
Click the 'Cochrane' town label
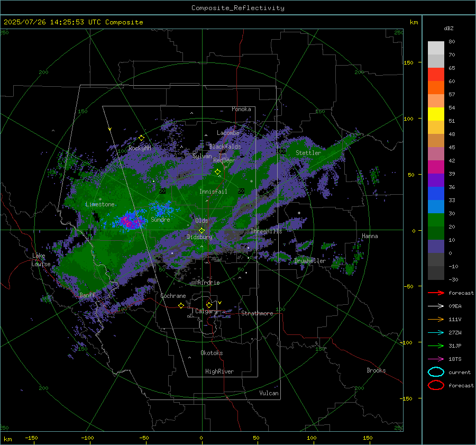pos(173,296)
